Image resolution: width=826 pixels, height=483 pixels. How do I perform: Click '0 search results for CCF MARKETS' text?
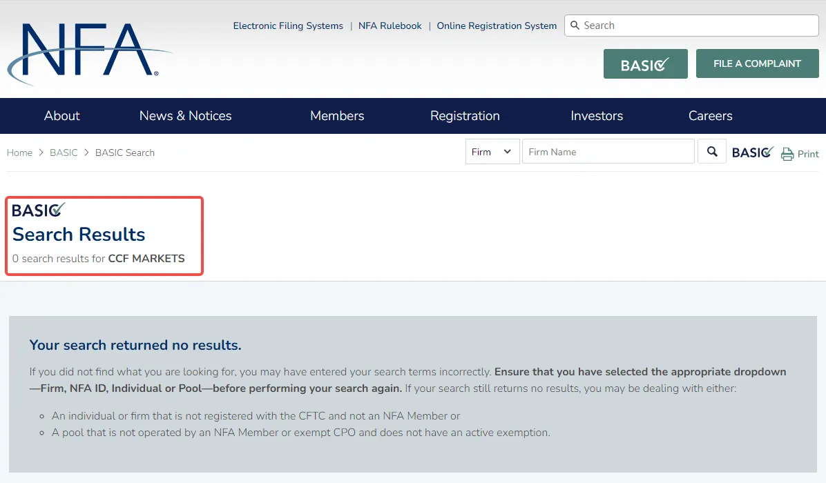tap(99, 258)
